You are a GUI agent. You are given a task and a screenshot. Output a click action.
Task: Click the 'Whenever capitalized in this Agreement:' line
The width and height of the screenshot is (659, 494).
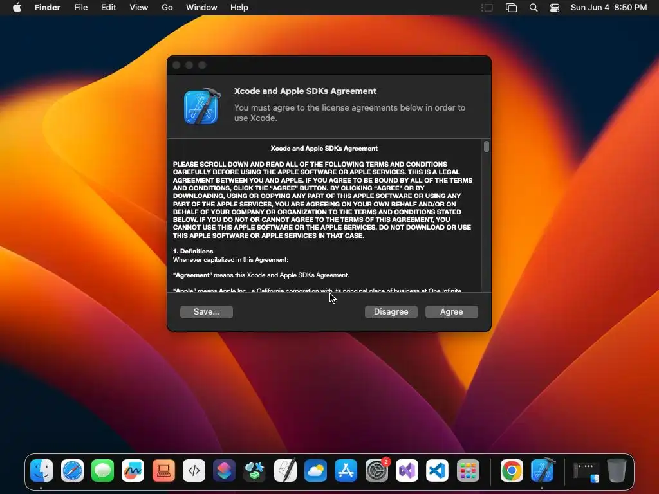coord(230,260)
